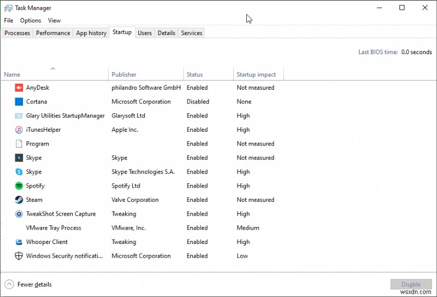Sort by the Startup impact column header
Image resolution: width=437 pixels, height=297 pixels.
(258, 74)
